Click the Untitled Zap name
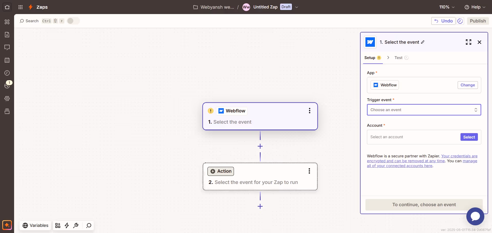This screenshot has width=492, height=233. point(265,7)
